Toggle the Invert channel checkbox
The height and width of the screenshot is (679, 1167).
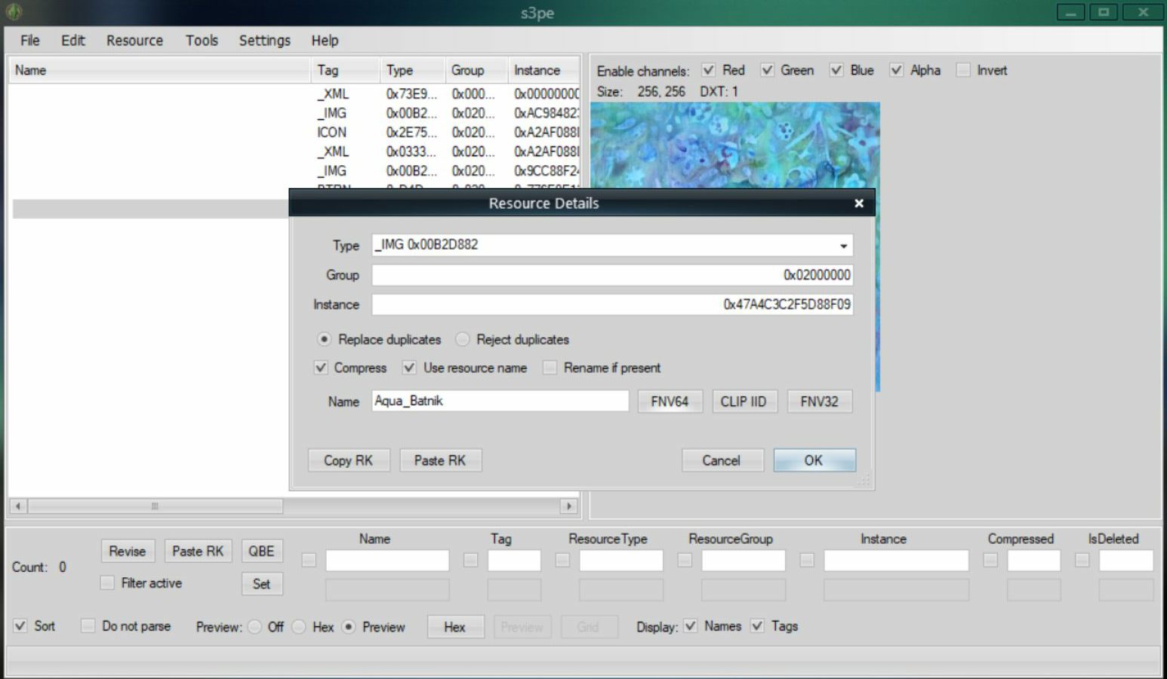coord(963,70)
